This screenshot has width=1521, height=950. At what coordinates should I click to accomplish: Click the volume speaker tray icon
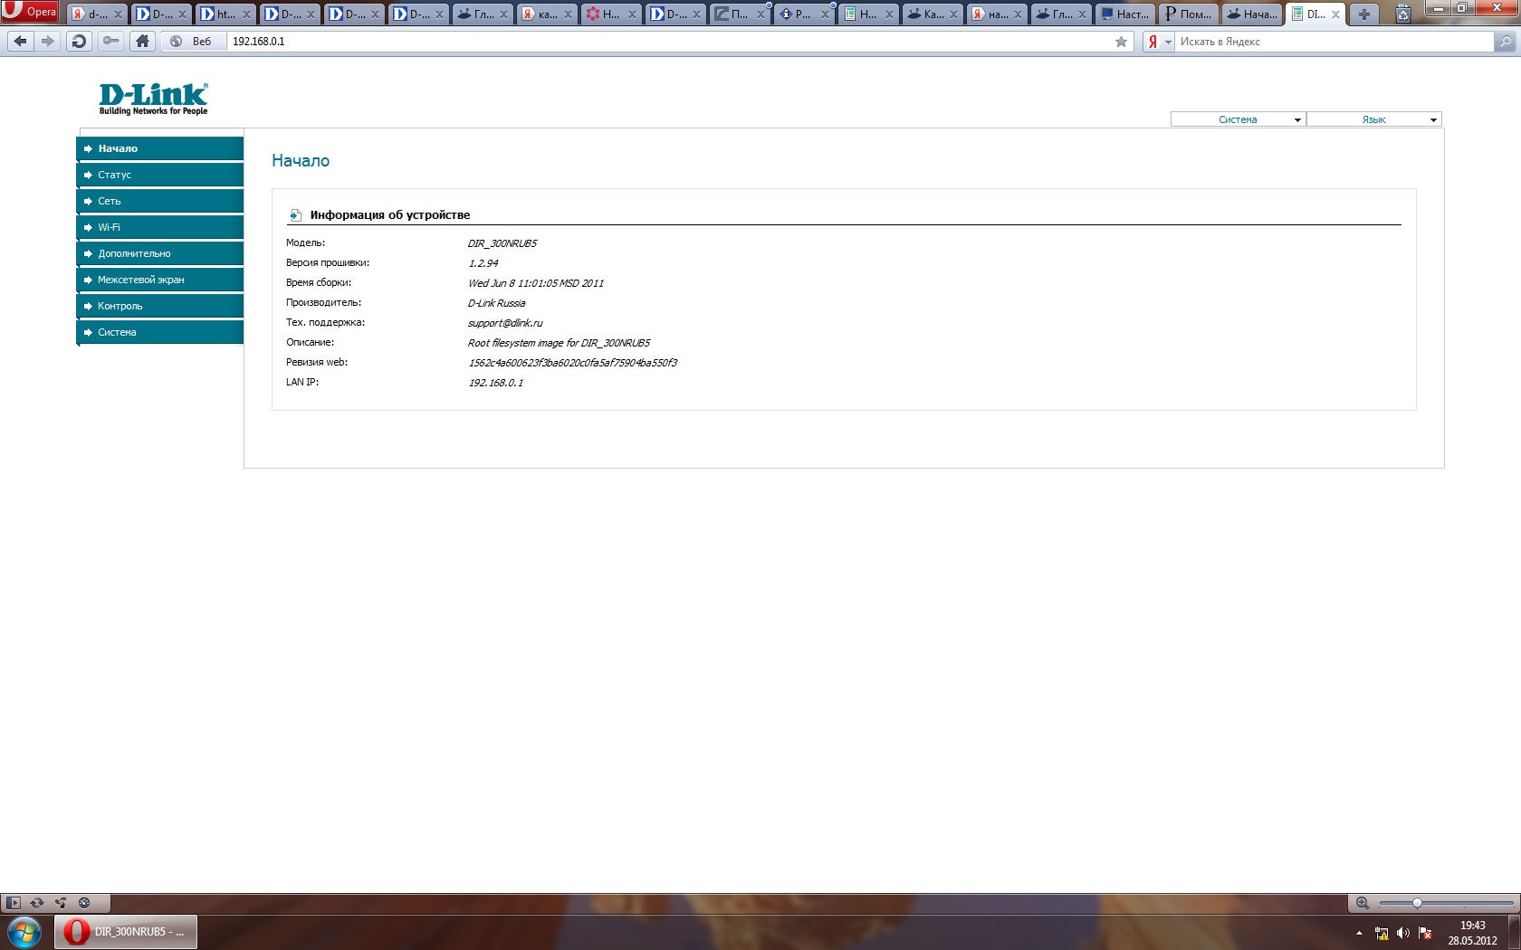(x=1402, y=933)
